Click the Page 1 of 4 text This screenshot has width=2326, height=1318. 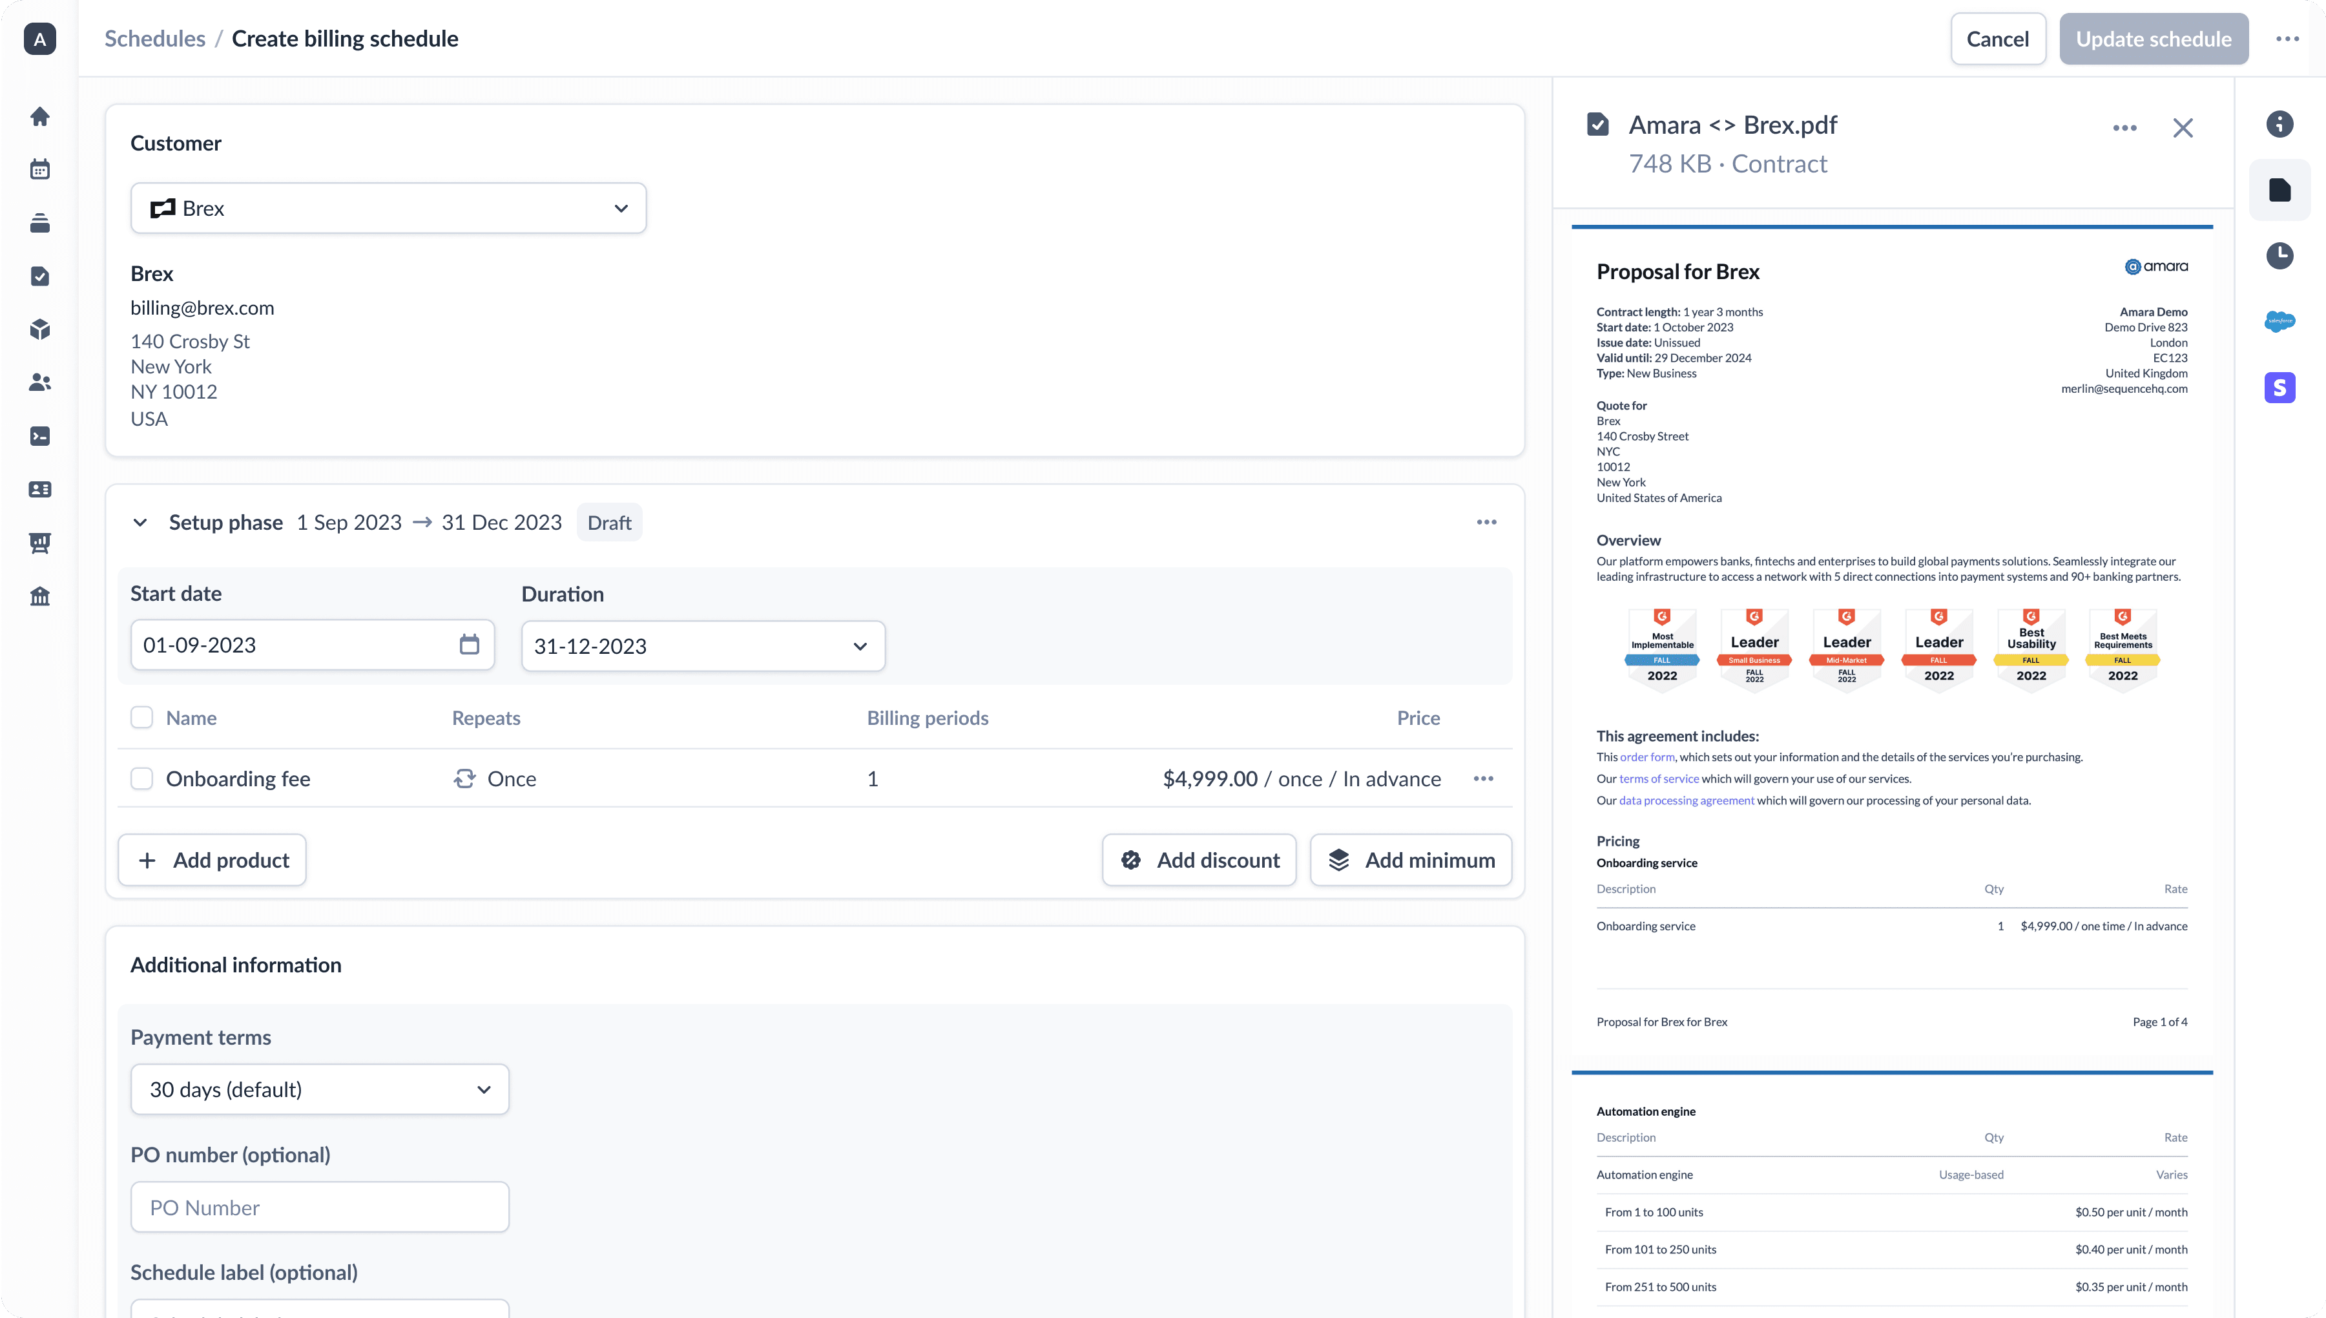2159,1022
